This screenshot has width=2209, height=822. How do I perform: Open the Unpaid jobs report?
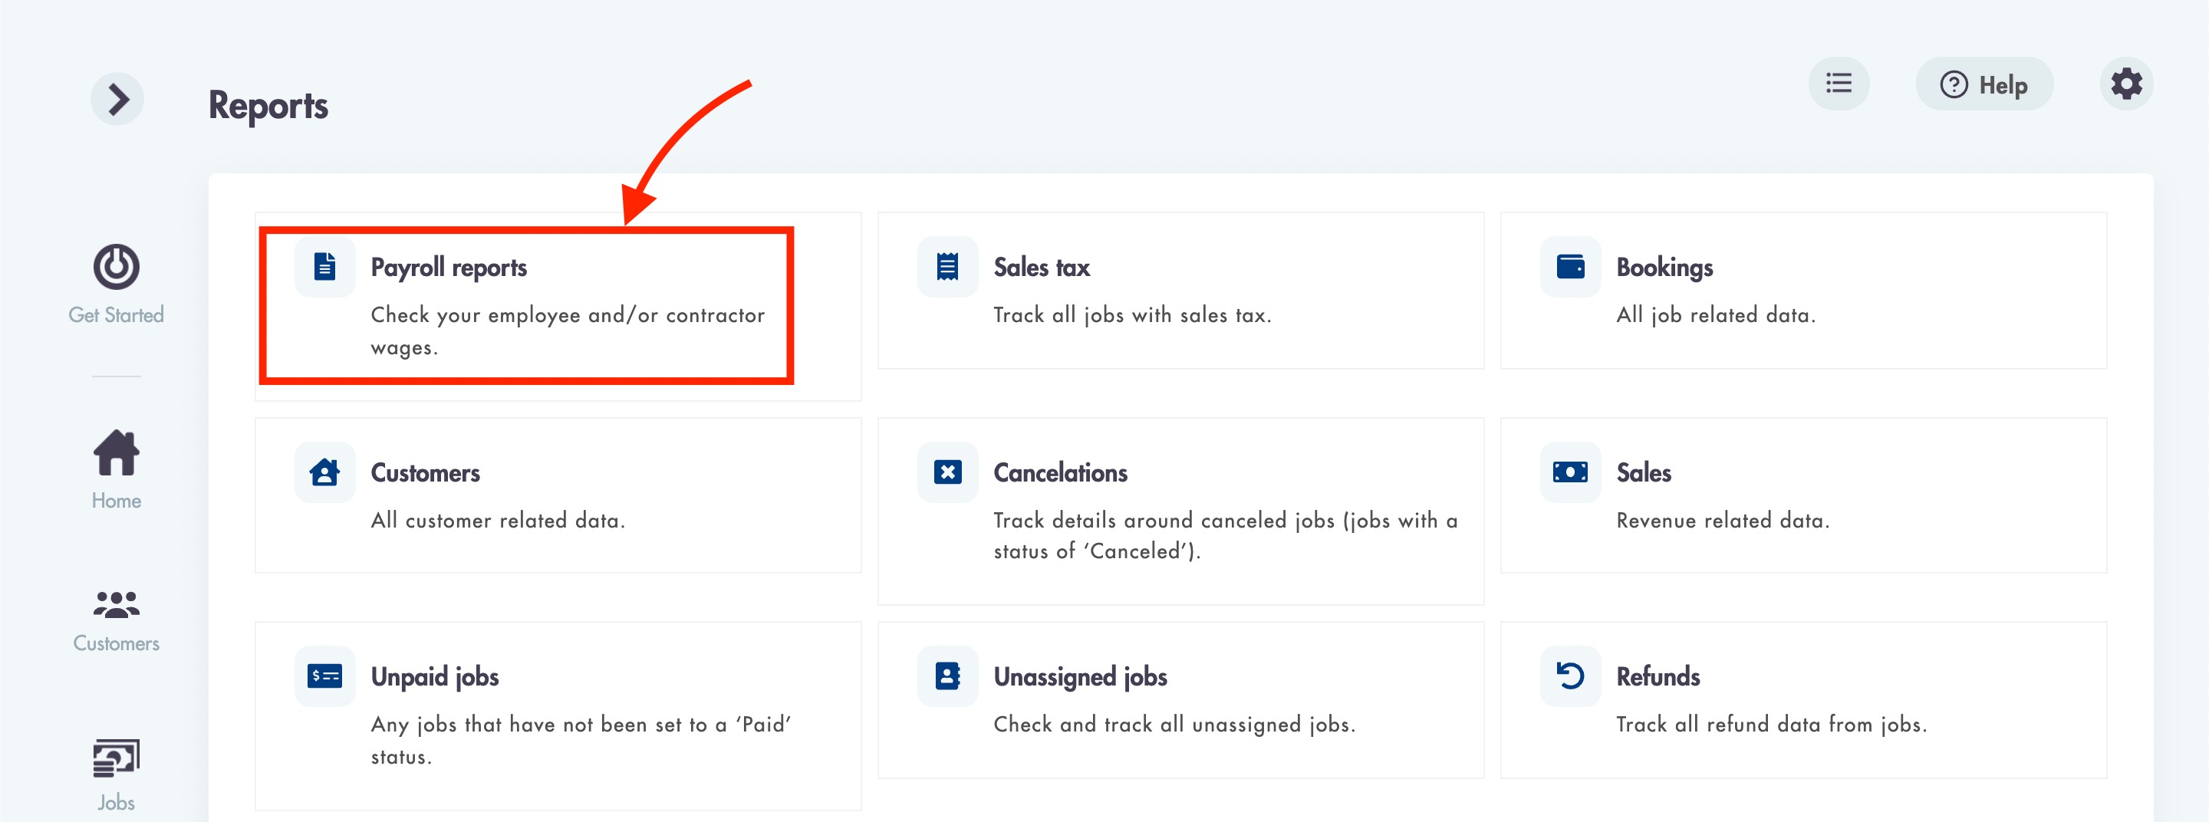pos(435,676)
